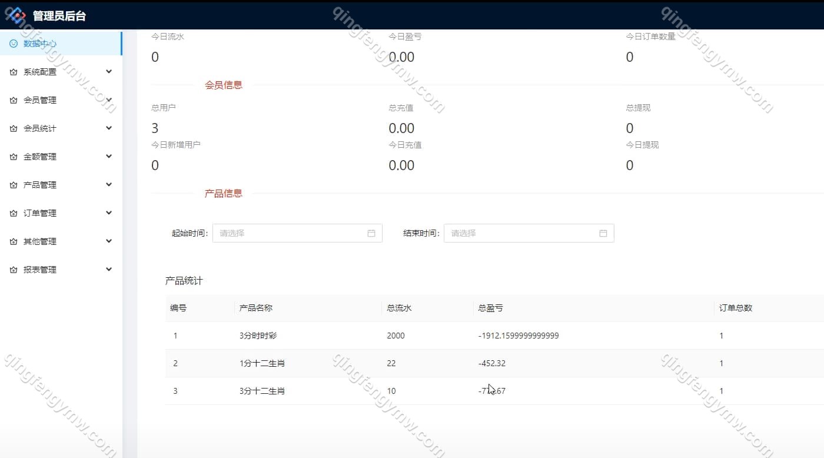This screenshot has width=824, height=458.
Task: Click the 起始时间 date input field
Action: point(288,233)
